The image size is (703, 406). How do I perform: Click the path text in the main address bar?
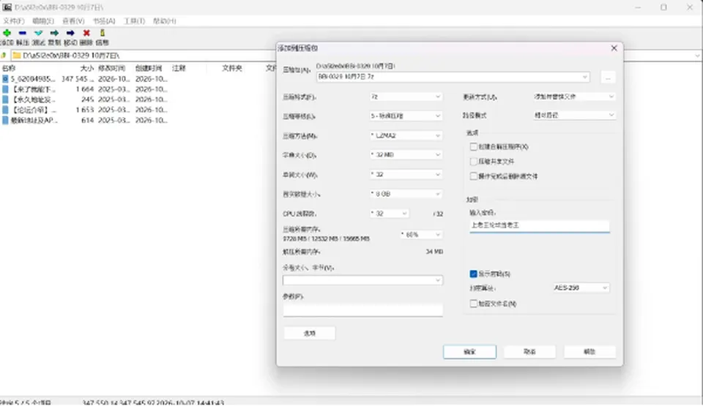(x=71, y=56)
